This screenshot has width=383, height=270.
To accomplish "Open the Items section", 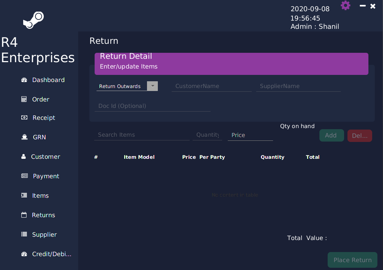I will (x=40, y=195).
